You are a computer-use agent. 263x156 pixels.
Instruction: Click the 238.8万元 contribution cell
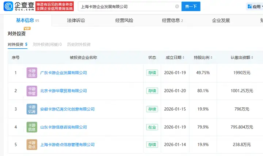click(242, 145)
